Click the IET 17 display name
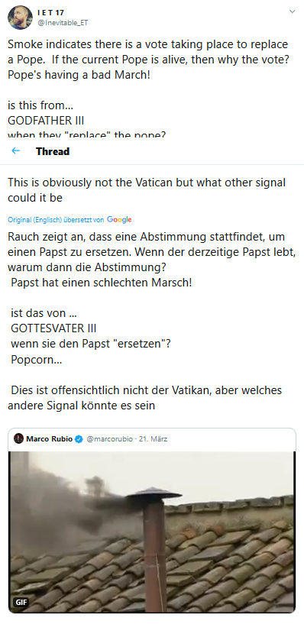This screenshot has width=304, height=624. [x=51, y=13]
